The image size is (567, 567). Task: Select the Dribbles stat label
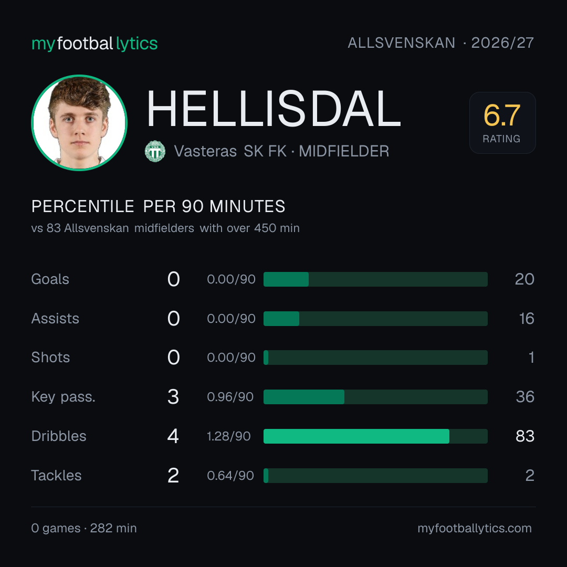click(x=59, y=436)
